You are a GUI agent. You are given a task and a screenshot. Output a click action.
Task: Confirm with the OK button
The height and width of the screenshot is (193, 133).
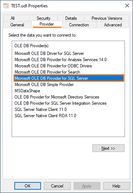27,186
